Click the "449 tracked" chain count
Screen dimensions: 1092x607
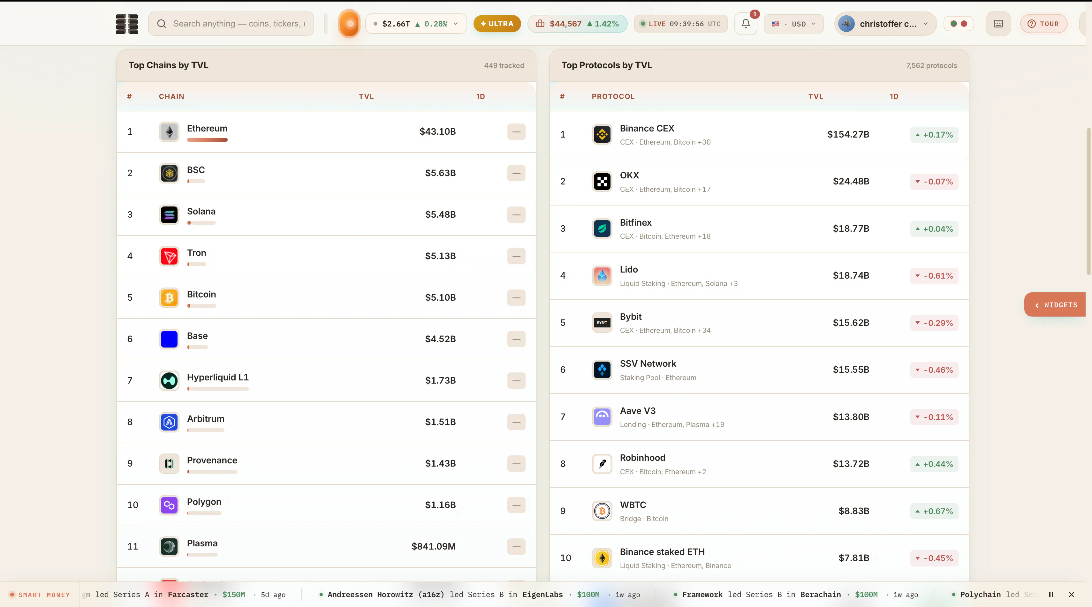[504, 66]
